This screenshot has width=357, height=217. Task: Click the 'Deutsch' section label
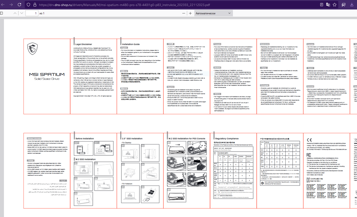click(218, 67)
